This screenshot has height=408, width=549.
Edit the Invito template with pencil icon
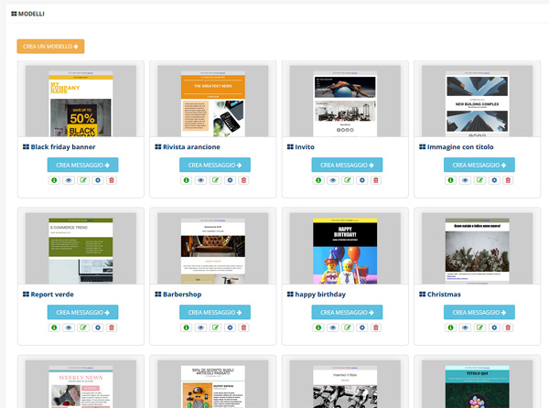click(x=348, y=180)
